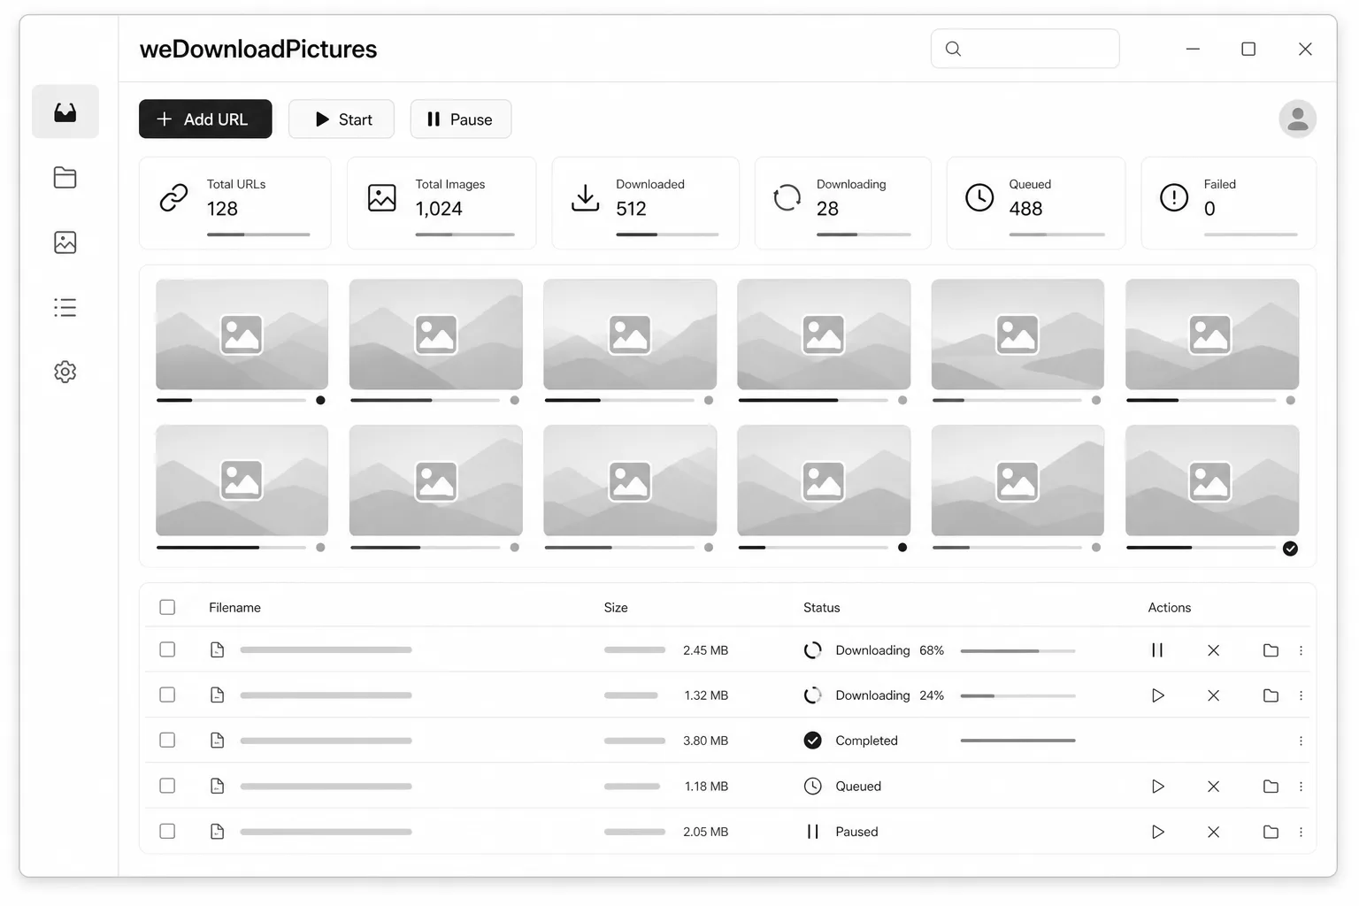This screenshot has width=1359, height=906.
Task: Open more options for 2.45 MB row
Action: click(x=1301, y=650)
